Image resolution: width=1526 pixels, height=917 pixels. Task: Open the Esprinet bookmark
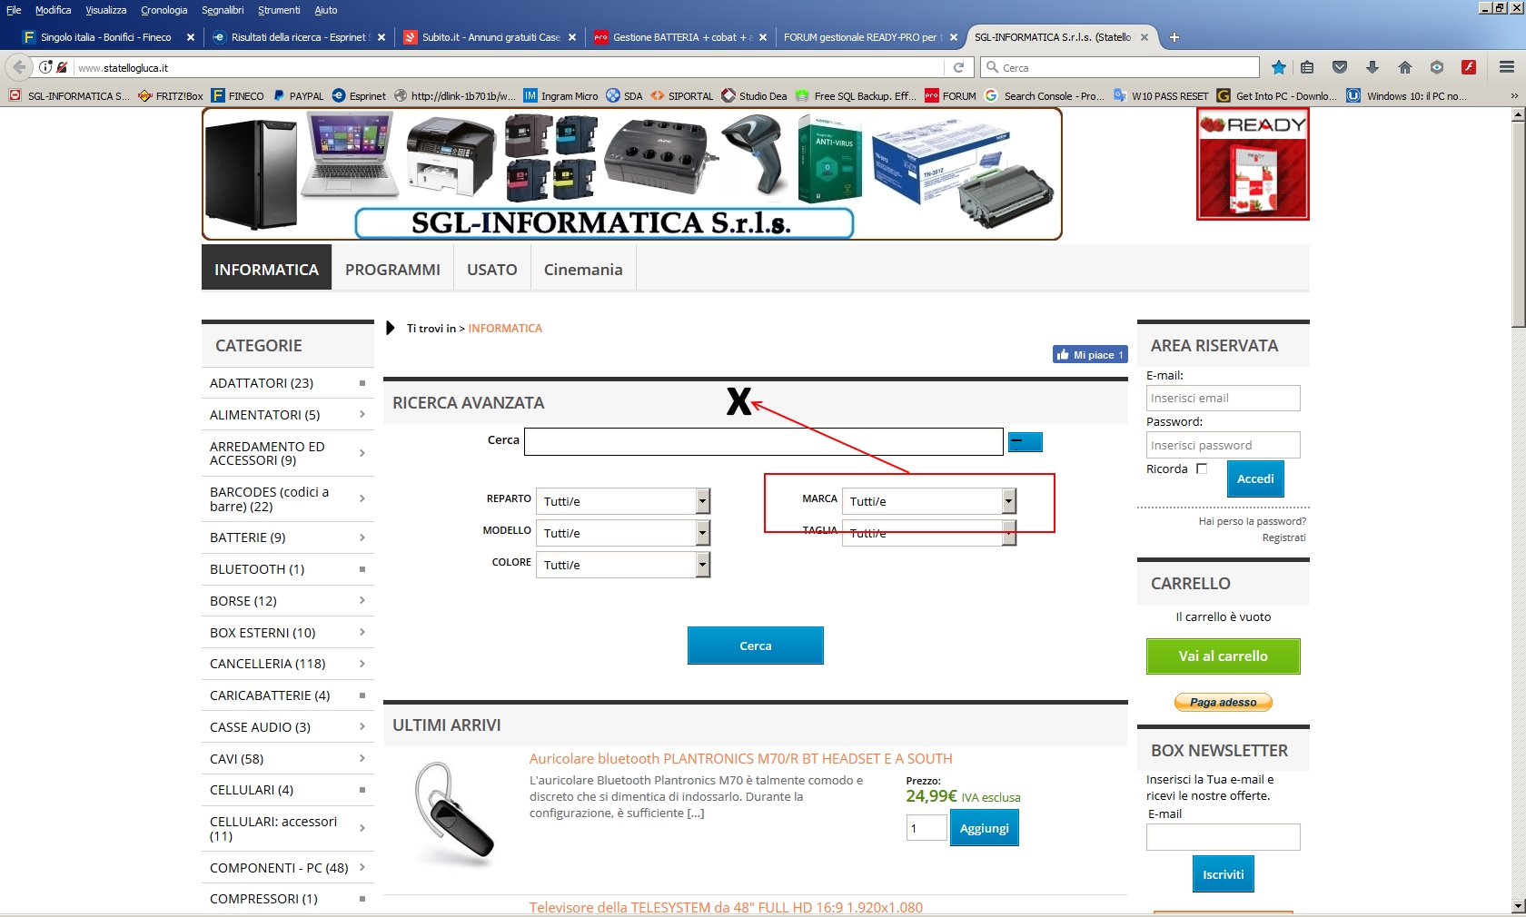359,95
